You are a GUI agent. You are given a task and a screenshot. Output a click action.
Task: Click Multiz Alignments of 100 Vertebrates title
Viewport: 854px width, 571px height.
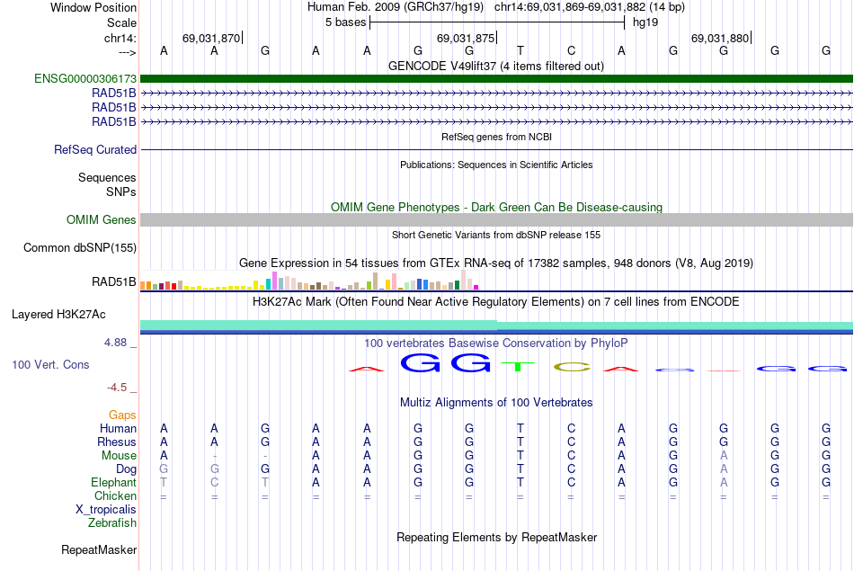496,403
